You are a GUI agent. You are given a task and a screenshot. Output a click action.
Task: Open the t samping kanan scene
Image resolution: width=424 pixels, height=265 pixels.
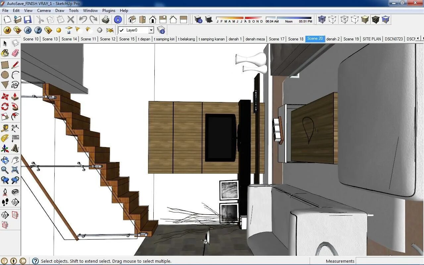[211, 39]
